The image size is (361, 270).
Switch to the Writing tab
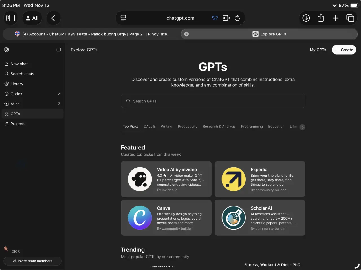click(166, 127)
